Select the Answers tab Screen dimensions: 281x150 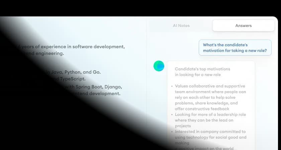pos(243,25)
